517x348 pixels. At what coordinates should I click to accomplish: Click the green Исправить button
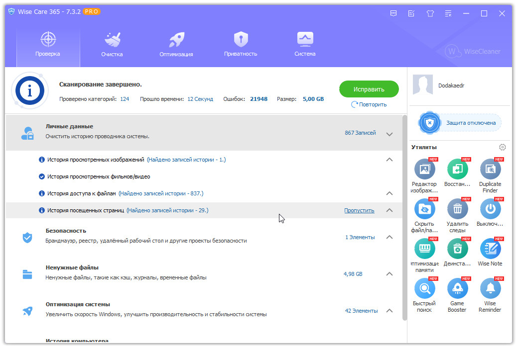(369, 89)
